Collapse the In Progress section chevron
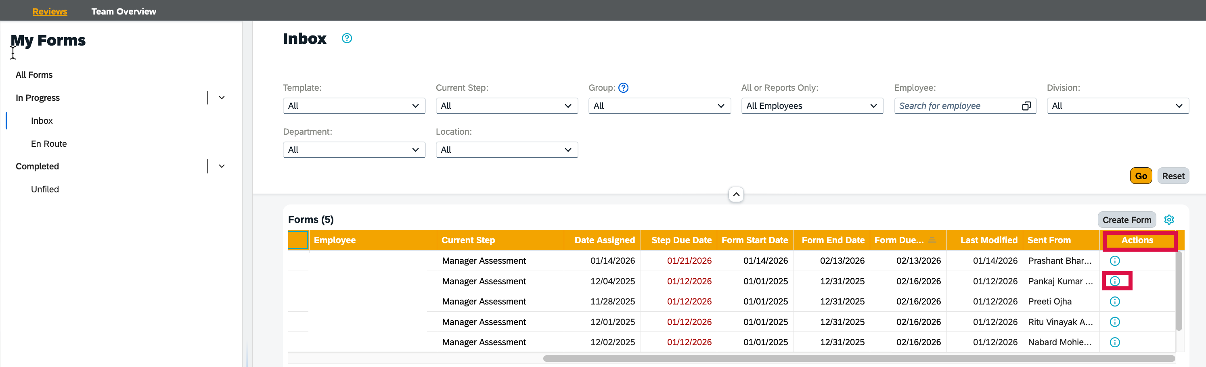Image resolution: width=1206 pixels, height=367 pixels. (x=222, y=98)
